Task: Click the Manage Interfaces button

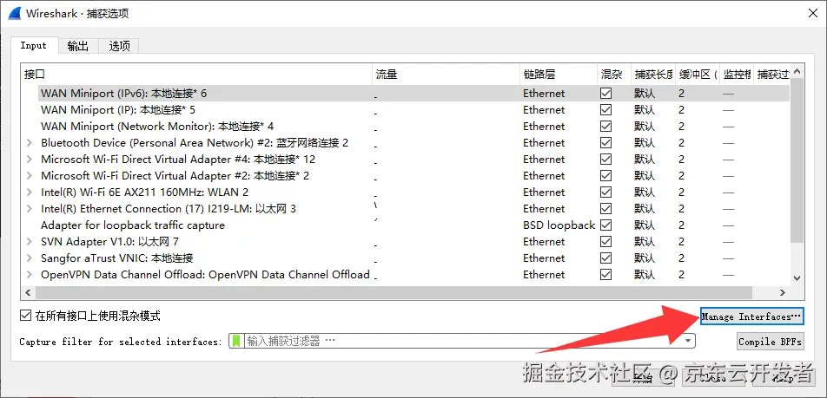Action: point(751,316)
